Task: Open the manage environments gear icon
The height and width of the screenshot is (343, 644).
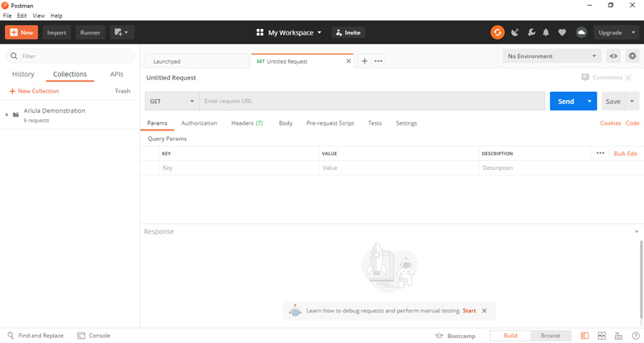Action: [x=632, y=56]
